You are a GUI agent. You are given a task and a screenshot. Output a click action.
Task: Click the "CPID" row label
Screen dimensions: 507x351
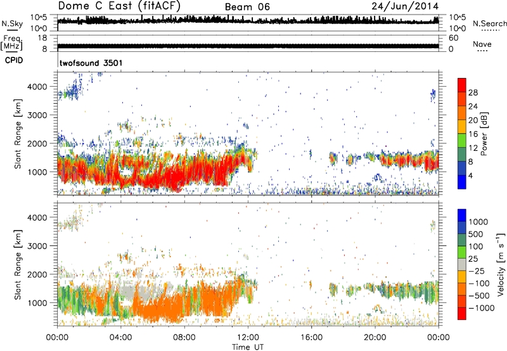[x=14, y=60]
